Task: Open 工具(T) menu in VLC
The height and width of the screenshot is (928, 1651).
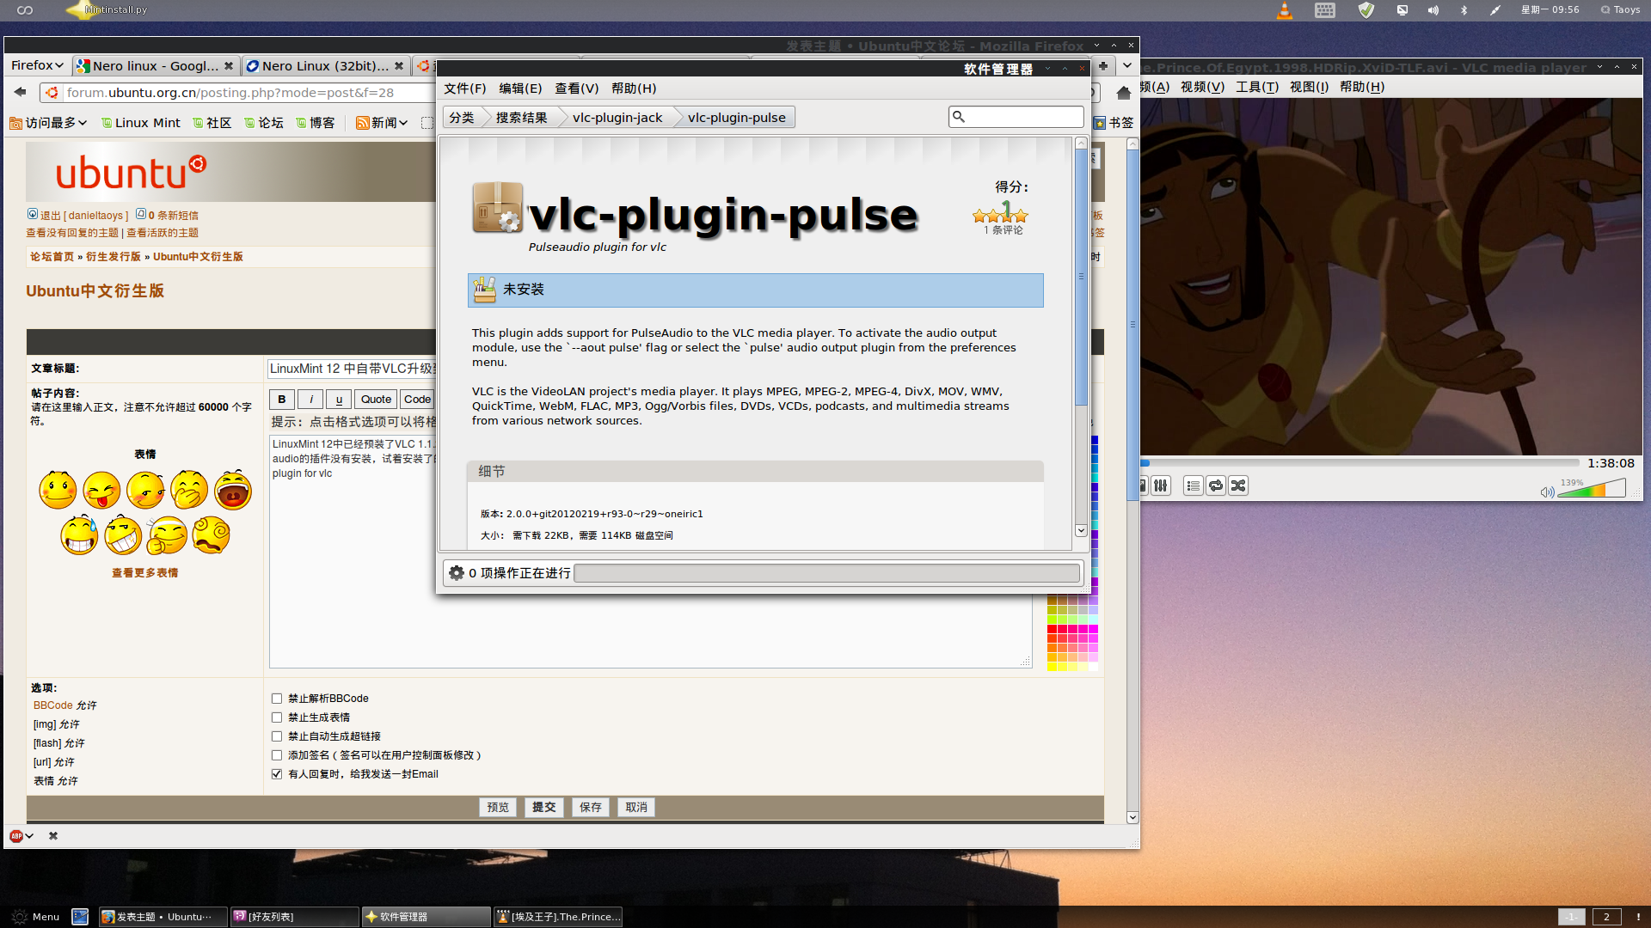Action: point(1257,87)
